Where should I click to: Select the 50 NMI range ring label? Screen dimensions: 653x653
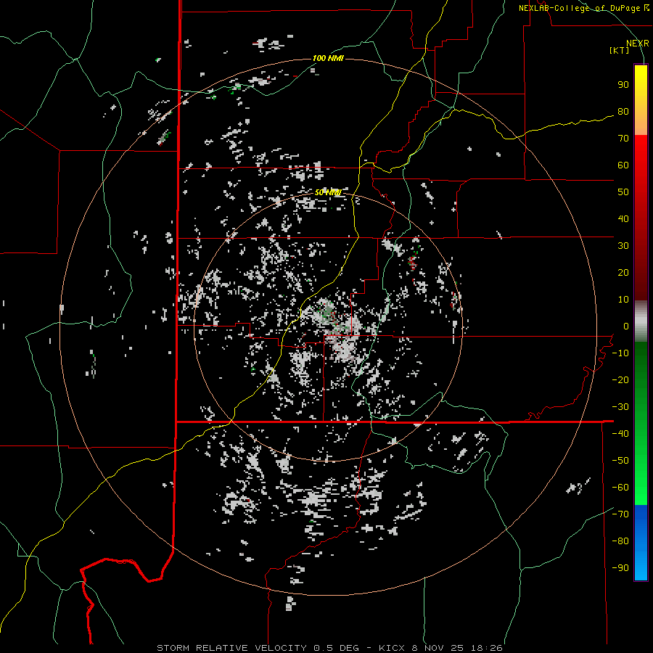pos(328,192)
